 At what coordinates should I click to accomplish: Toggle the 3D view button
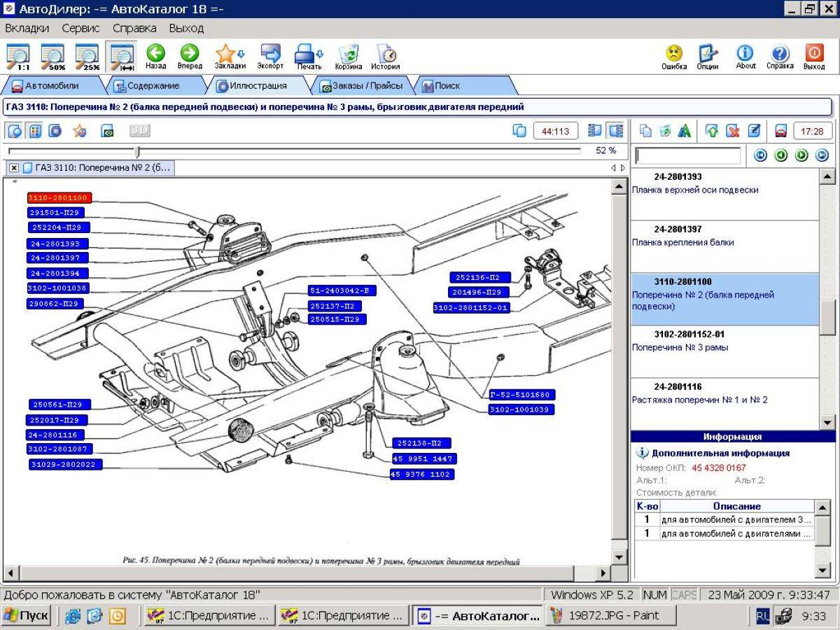click(139, 130)
